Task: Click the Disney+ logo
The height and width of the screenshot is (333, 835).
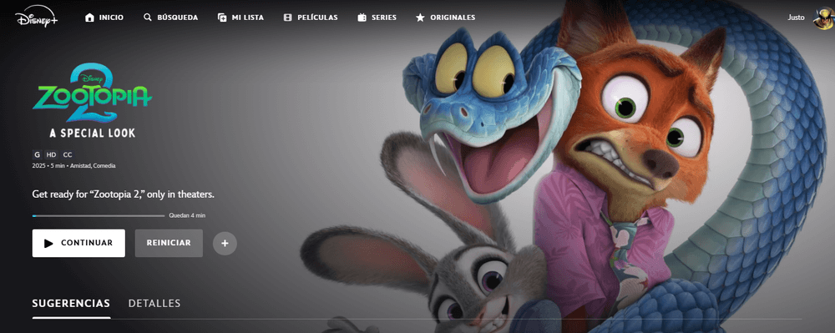Action: click(x=36, y=18)
